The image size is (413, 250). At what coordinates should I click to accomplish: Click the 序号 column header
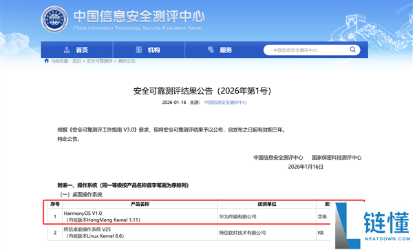(x=55, y=204)
